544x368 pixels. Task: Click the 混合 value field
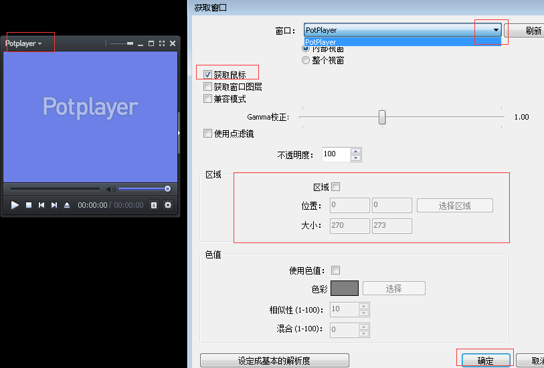point(344,330)
